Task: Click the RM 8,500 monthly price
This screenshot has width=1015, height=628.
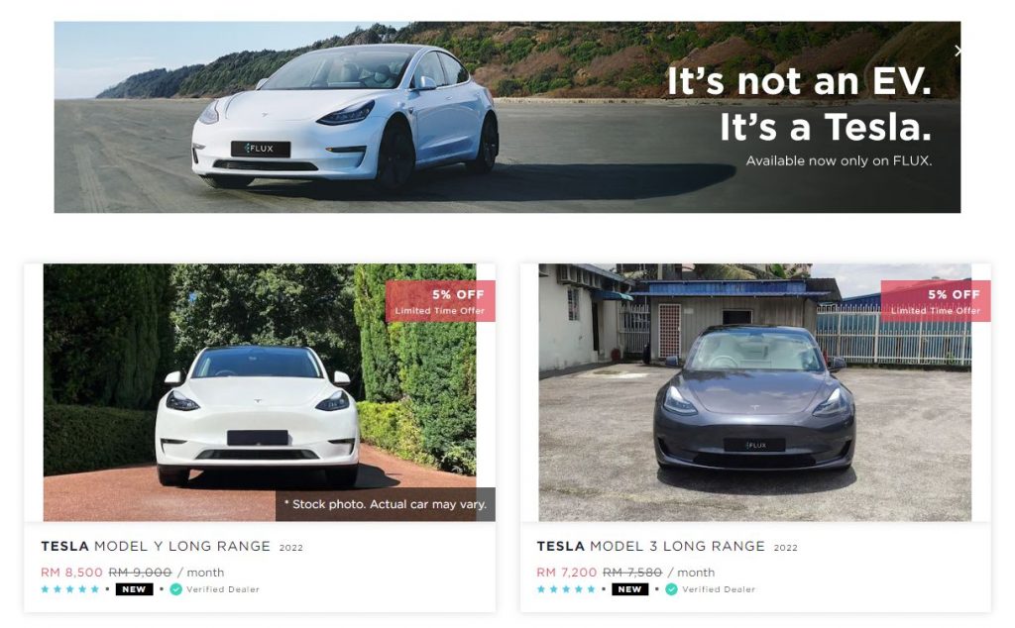Action: 71,573
